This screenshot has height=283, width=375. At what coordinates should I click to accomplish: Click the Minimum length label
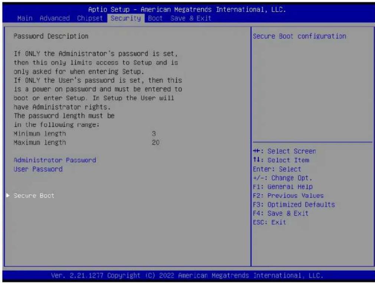[x=40, y=133]
